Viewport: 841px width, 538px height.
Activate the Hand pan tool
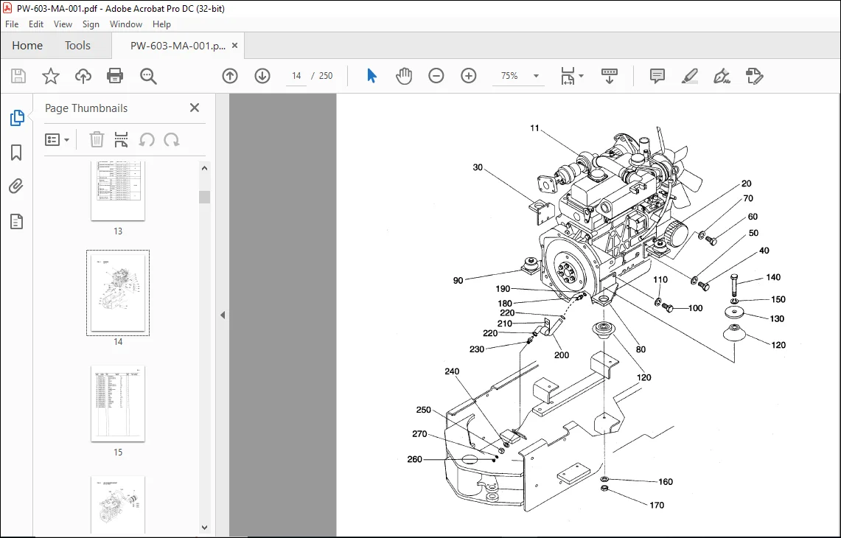coord(404,76)
